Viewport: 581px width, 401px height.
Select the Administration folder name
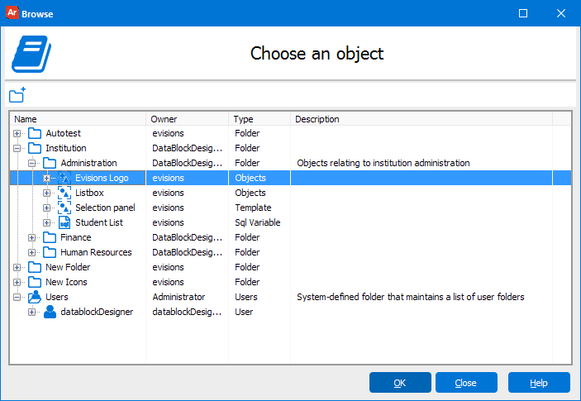click(88, 163)
